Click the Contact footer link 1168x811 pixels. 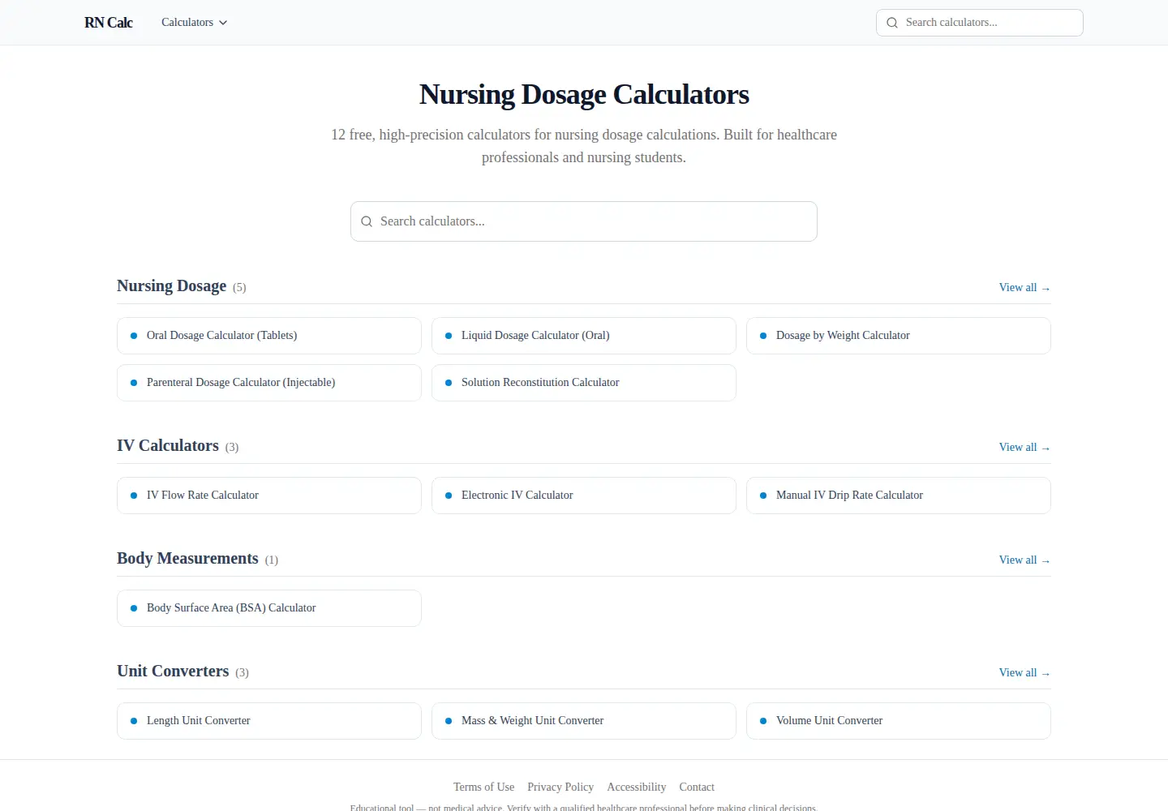point(697,787)
